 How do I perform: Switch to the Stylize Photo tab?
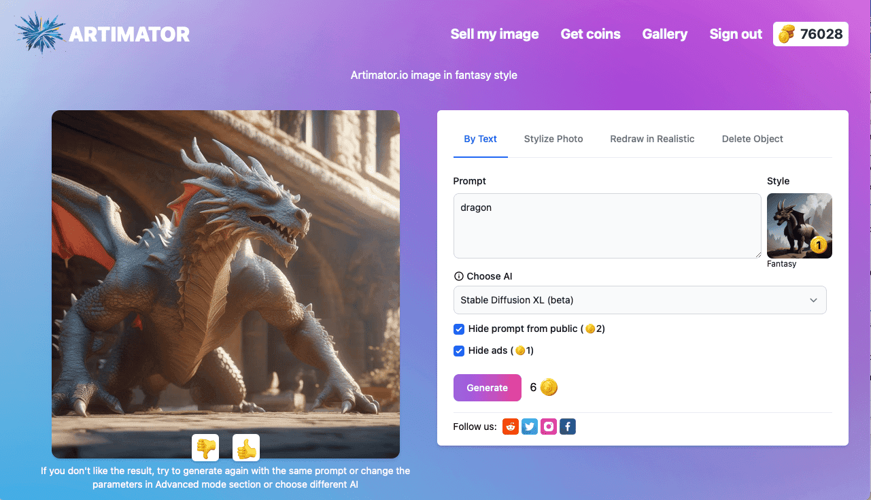point(553,139)
